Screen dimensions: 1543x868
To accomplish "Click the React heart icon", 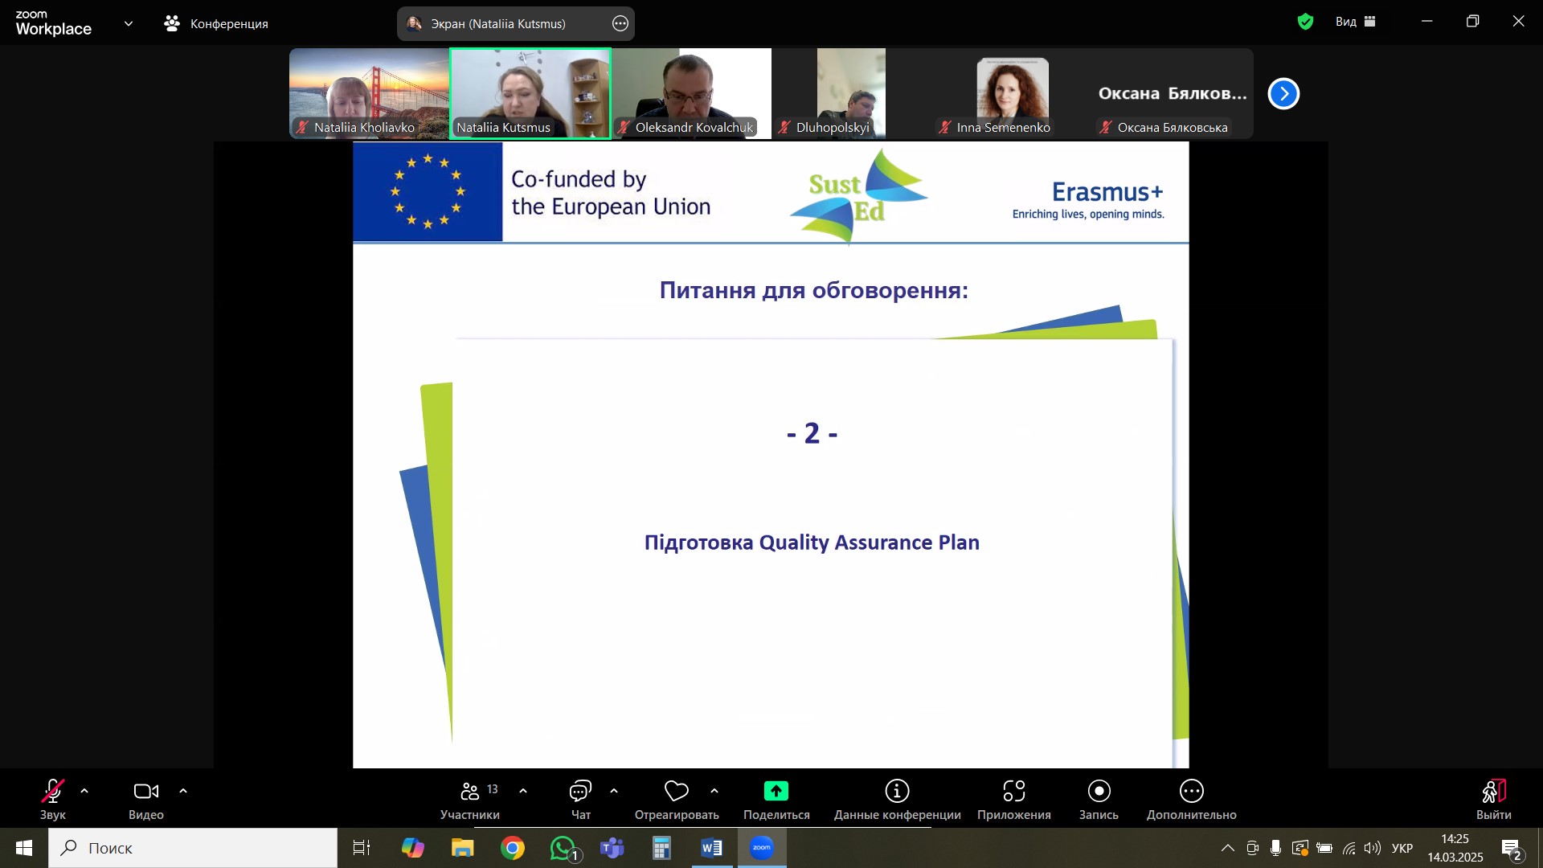I will tap(676, 792).
